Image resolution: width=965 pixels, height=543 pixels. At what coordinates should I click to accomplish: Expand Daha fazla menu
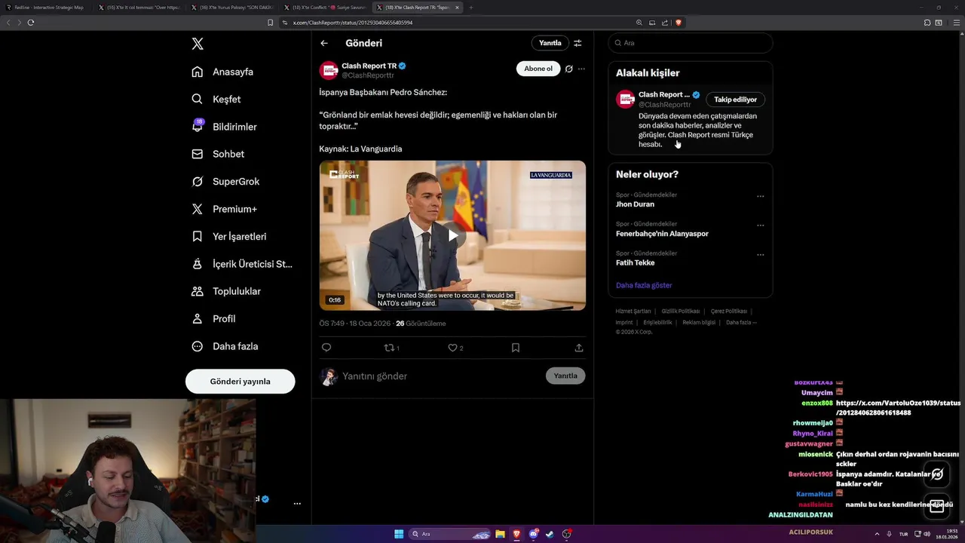pyautogui.click(x=225, y=346)
